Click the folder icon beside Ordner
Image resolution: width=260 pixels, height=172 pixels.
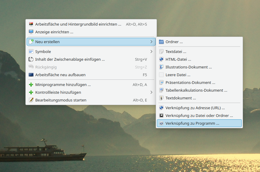161,42
